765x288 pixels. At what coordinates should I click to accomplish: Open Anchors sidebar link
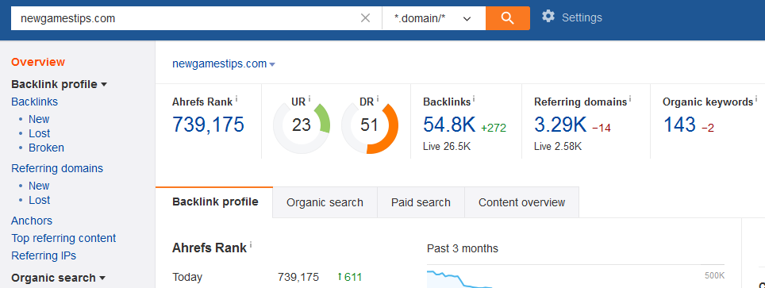(32, 221)
